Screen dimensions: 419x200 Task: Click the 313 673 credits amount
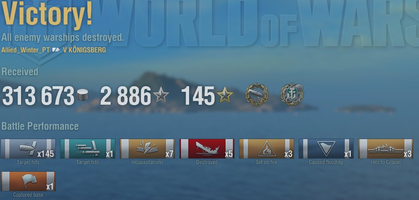pos(38,96)
